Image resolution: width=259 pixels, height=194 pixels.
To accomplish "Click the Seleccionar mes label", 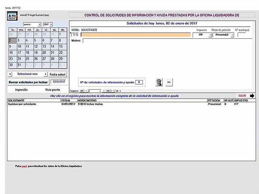I will pyautogui.click(x=28, y=74).
